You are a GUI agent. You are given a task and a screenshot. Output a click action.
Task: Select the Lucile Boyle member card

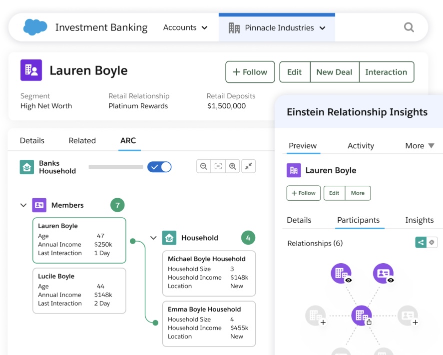click(79, 291)
